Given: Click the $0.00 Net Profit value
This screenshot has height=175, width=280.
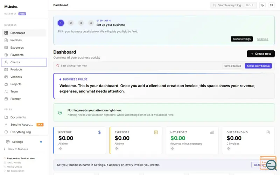Looking at the screenshot, I should coord(178,138).
